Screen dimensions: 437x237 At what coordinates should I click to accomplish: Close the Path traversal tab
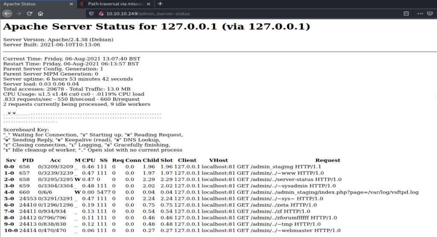149,4
